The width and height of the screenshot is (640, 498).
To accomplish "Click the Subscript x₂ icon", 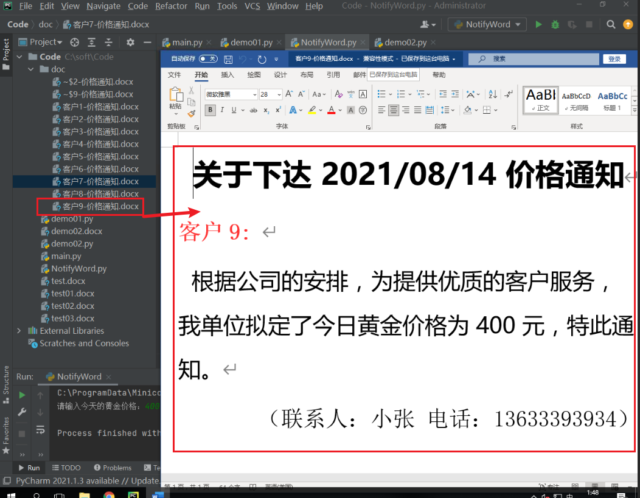I will tap(266, 110).
